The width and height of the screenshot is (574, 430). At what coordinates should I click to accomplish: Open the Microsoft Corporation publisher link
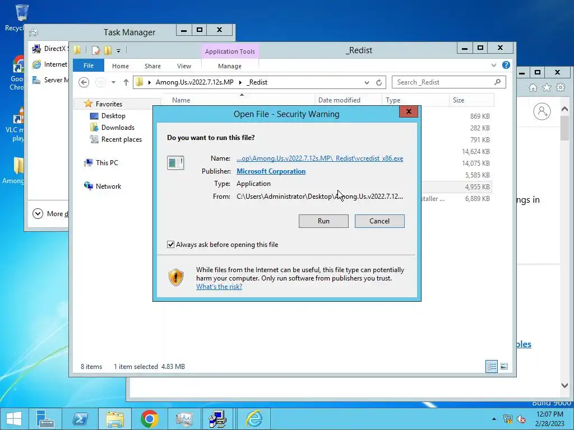(271, 171)
